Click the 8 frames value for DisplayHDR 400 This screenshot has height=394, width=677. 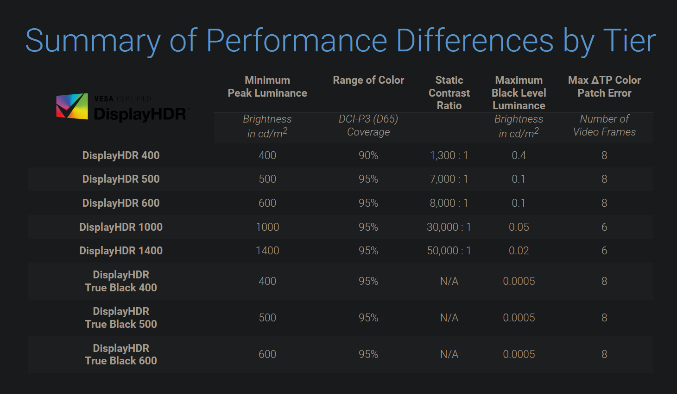click(x=604, y=155)
